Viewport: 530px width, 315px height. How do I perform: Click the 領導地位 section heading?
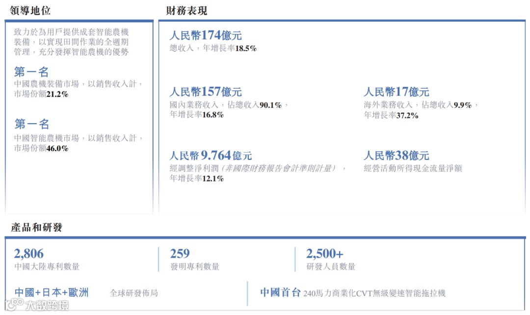30,10
